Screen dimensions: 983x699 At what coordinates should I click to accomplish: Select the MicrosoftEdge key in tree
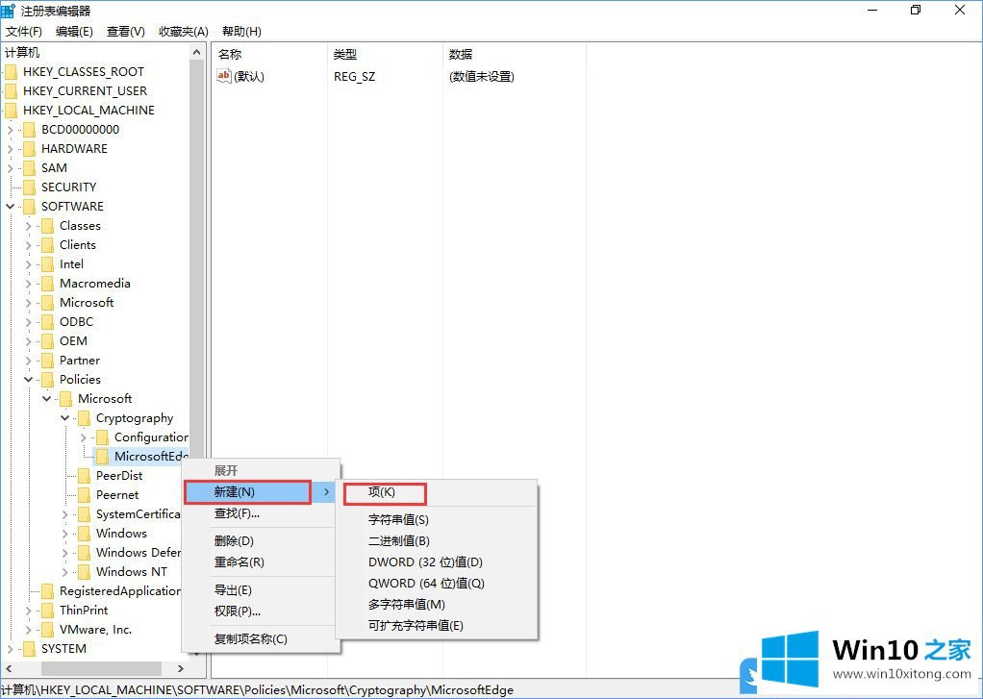pyautogui.click(x=150, y=457)
